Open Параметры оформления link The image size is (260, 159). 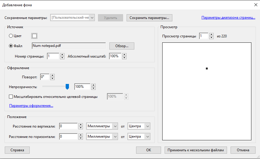(x=31, y=106)
